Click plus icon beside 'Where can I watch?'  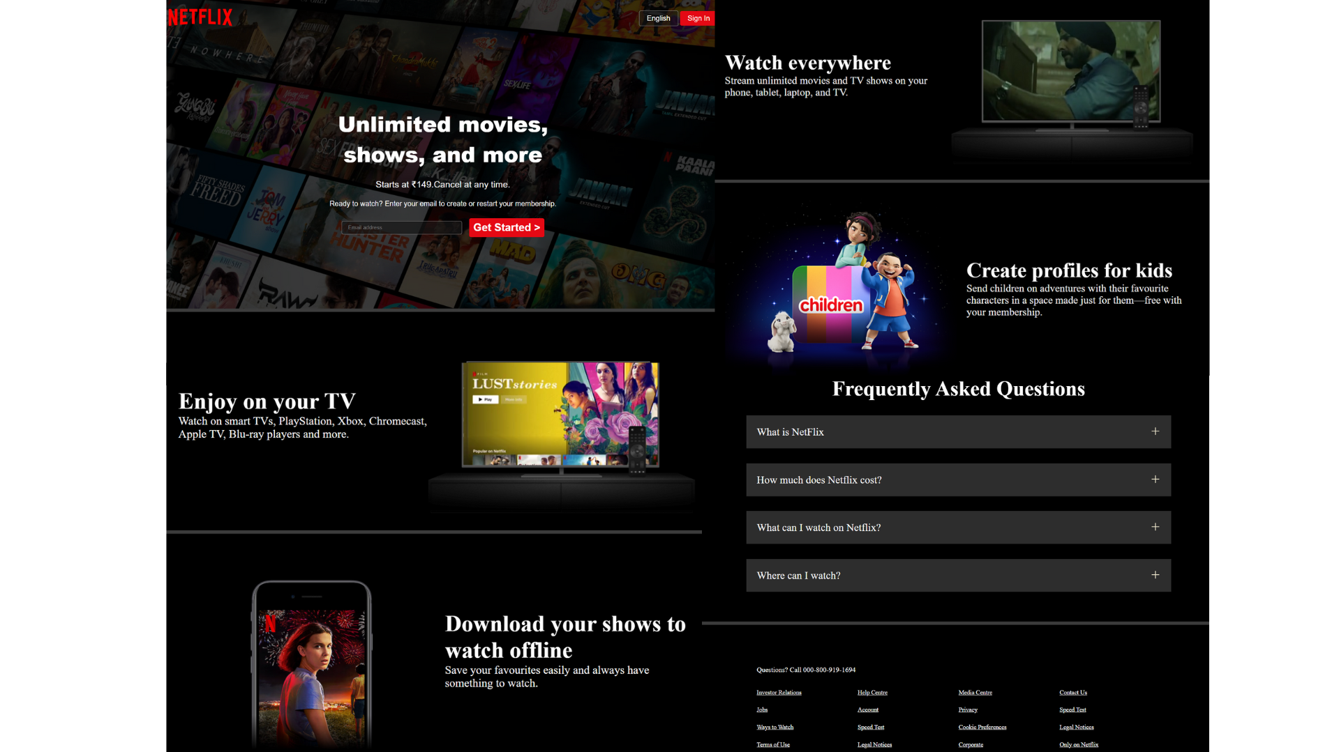[x=1155, y=575]
